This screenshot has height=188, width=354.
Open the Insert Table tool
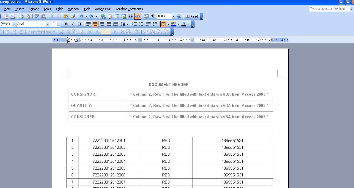pos(118,16)
